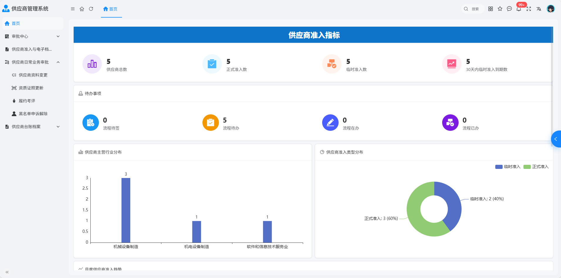
Task: Toggle the 正式准入 legend swatch
Action: coord(527,167)
